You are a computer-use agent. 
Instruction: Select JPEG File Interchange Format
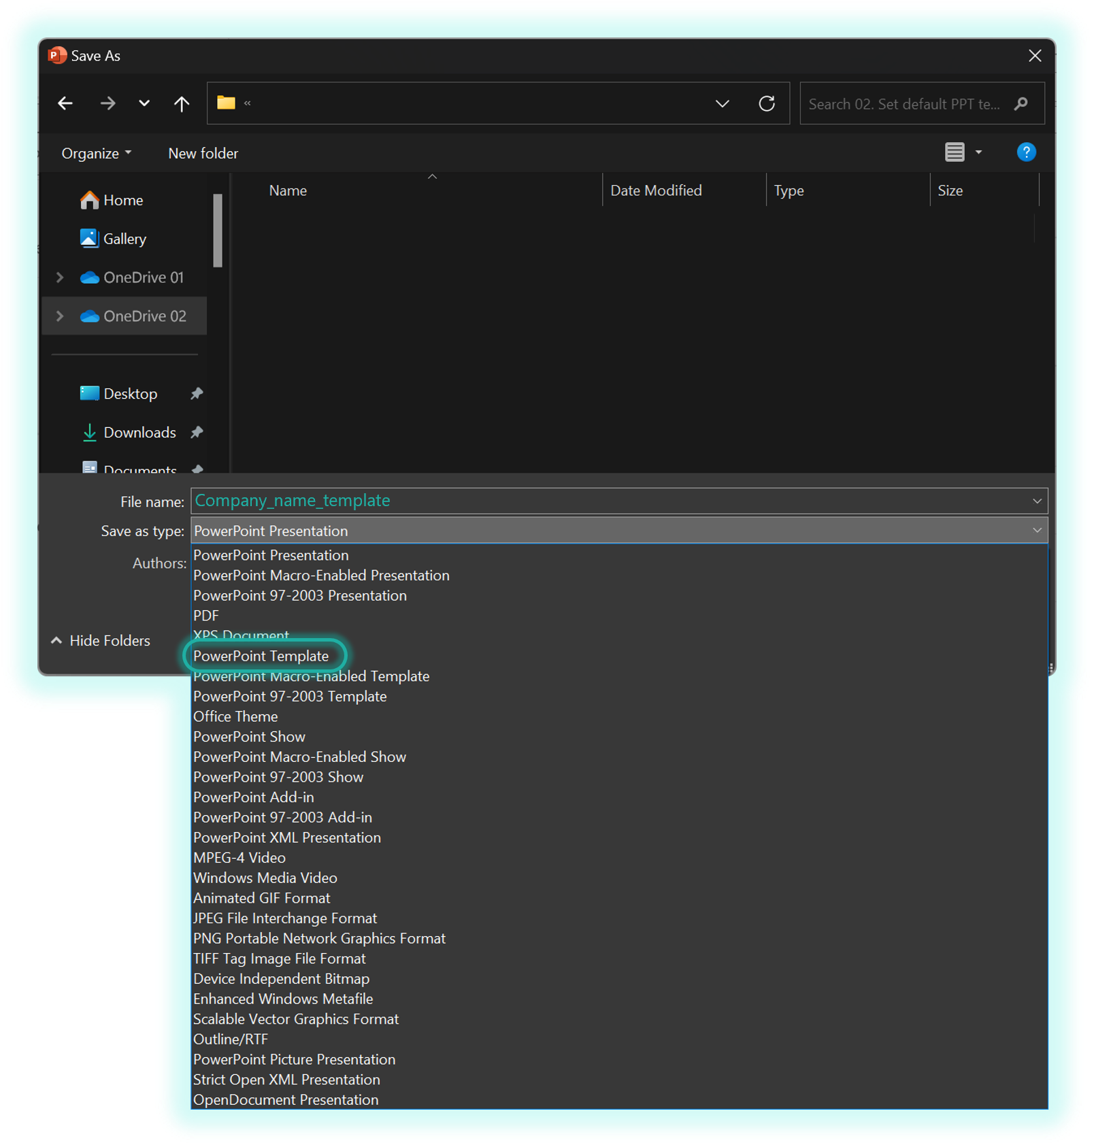(619, 918)
